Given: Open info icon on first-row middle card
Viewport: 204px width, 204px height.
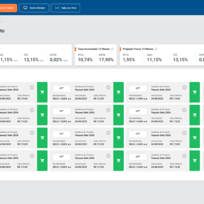Looking at the screenshot, I should pos(108,87).
